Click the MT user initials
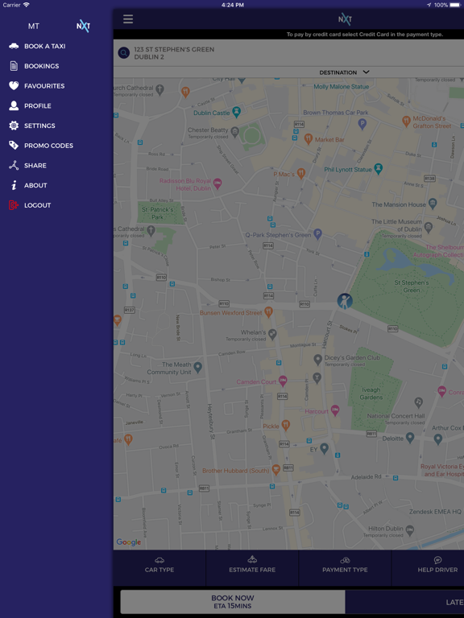 [x=34, y=26]
